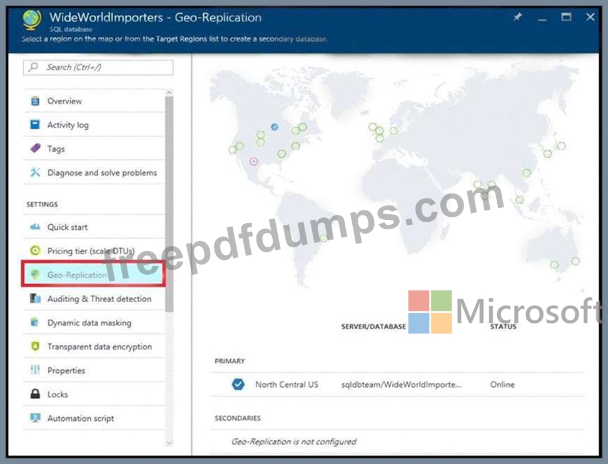Click the Overview icon in sidebar
Image resolution: width=608 pixels, height=464 pixels.
35,101
